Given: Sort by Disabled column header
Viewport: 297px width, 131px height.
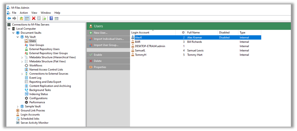Looking at the screenshot, I should [x=228, y=33].
